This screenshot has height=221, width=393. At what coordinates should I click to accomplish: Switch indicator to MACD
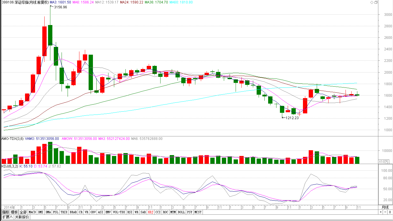pos(32,212)
